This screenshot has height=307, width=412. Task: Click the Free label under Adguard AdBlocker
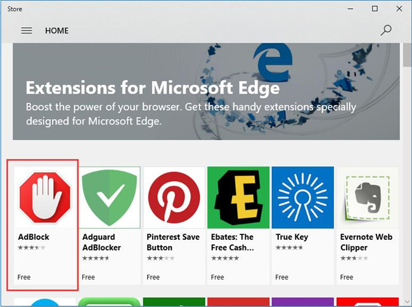(x=88, y=277)
